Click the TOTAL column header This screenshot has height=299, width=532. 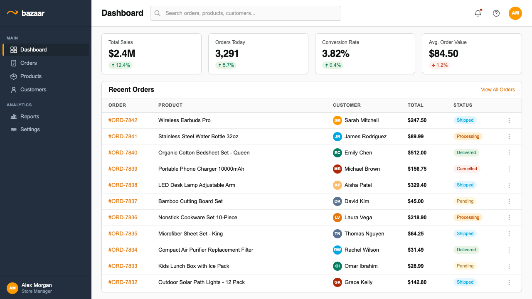416,105
